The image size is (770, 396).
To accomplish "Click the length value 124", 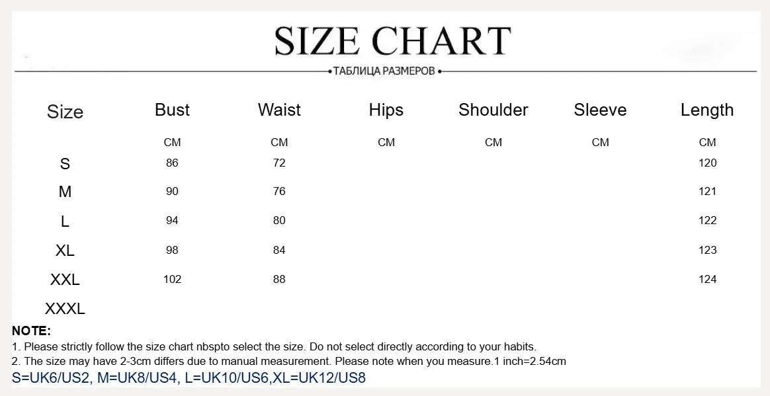I will click(707, 279).
